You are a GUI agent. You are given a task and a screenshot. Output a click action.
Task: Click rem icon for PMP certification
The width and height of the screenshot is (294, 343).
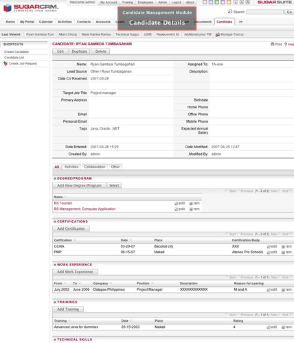click(283, 252)
